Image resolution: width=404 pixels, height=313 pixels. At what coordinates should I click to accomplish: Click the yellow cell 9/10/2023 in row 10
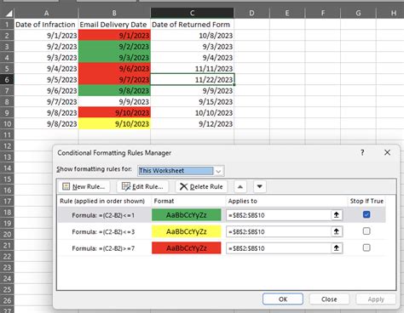point(114,124)
